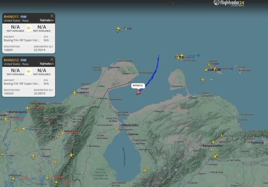This screenshot has width=268, height=187.
Task: Click the F18S type badge on RHINO12
Action: pos(23,60)
